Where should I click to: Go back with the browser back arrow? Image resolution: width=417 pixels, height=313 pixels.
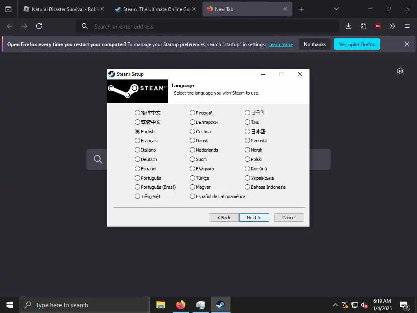(10, 26)
